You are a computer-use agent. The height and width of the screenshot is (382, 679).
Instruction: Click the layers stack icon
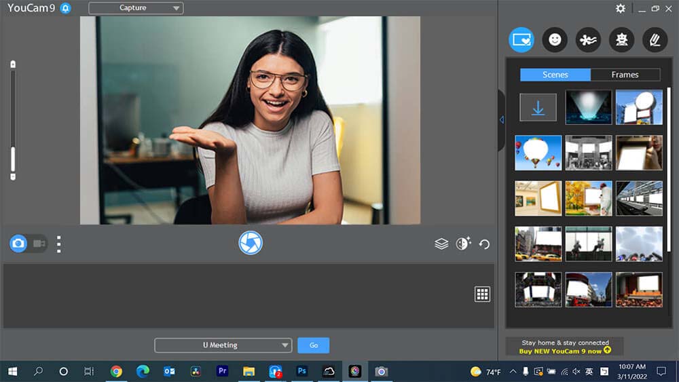(441, 244)
